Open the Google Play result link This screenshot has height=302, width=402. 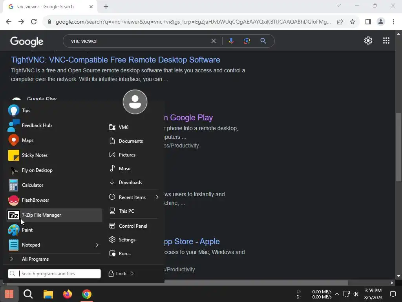click(x=189, y=118)
